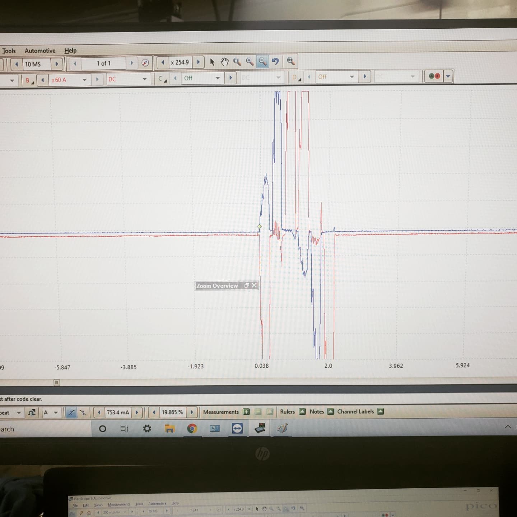
Task: Click the zoom-in magnifier tool
Action: [x=250, y=62]
